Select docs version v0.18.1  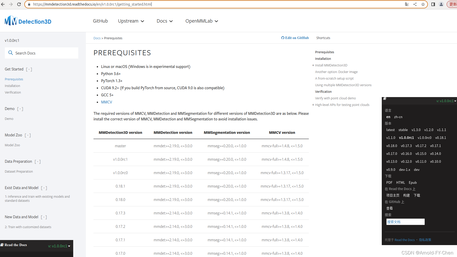(x=441, y=138)
